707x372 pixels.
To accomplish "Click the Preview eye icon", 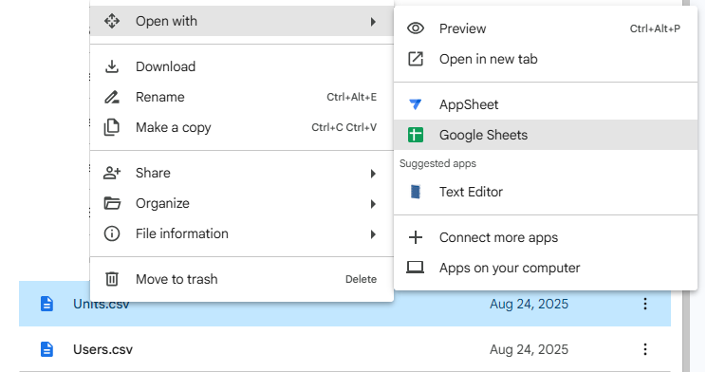I will tap(416, 28).
